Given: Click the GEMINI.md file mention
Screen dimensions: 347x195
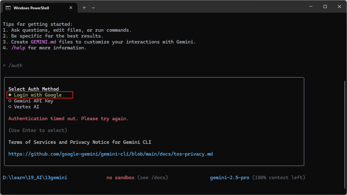Looking at the screenshot, I should pyautogui.click(x=43, y=42).
